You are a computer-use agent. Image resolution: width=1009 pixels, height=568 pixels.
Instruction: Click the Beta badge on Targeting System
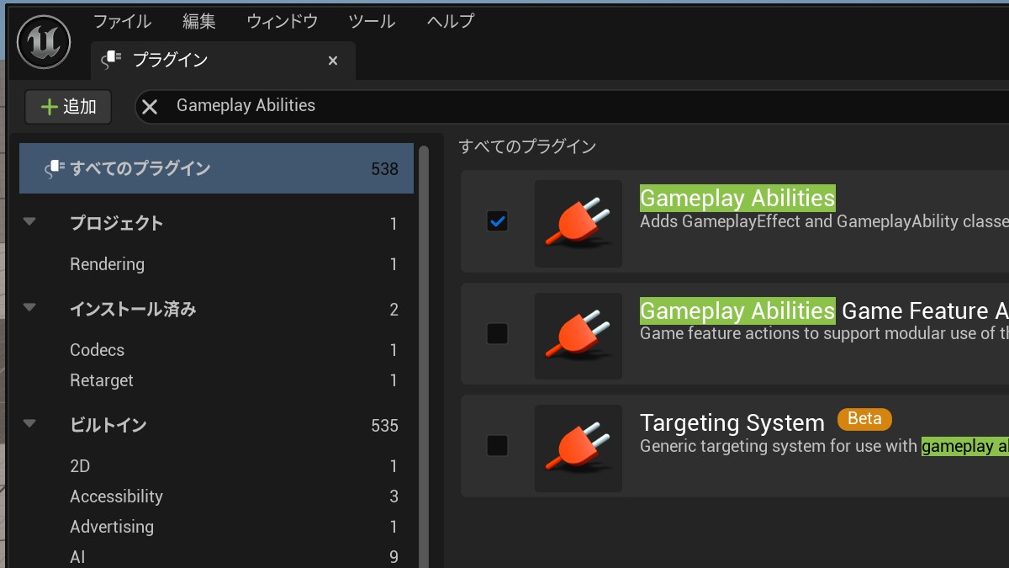click(x=864, y=419)
